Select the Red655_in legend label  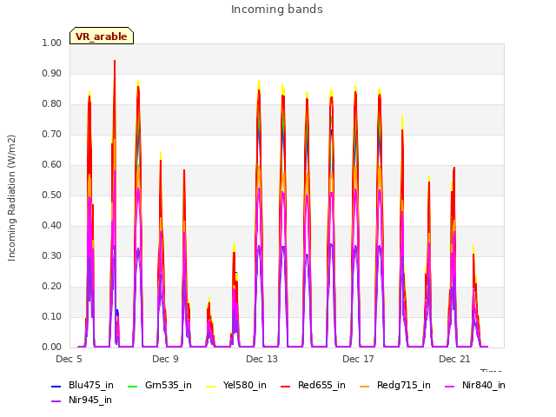tap(321, 385)
